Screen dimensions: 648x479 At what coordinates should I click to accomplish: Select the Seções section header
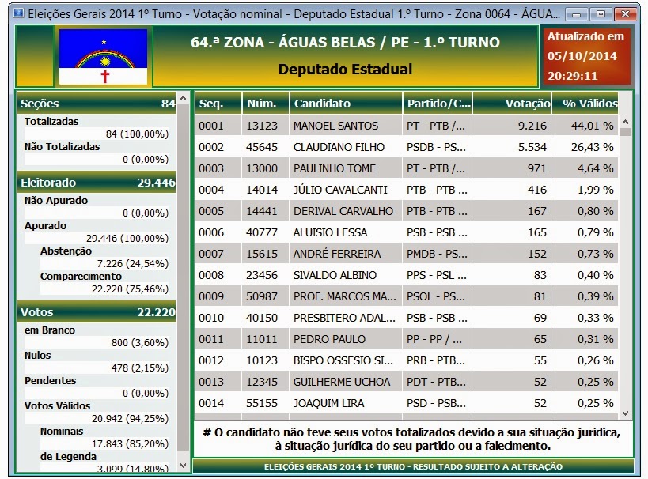pyautogui.click(x=97, y=104)
